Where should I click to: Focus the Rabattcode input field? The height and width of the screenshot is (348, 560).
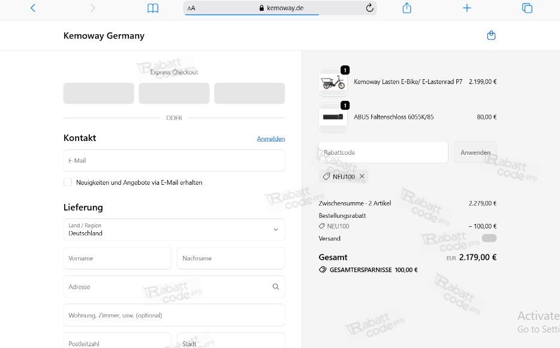[x=383, y=152]
